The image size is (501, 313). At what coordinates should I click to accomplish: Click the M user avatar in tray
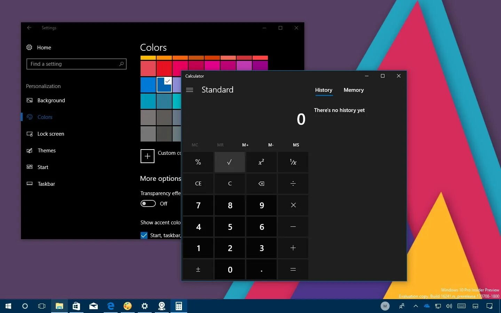pyautogui.click(x=385, y=306)
